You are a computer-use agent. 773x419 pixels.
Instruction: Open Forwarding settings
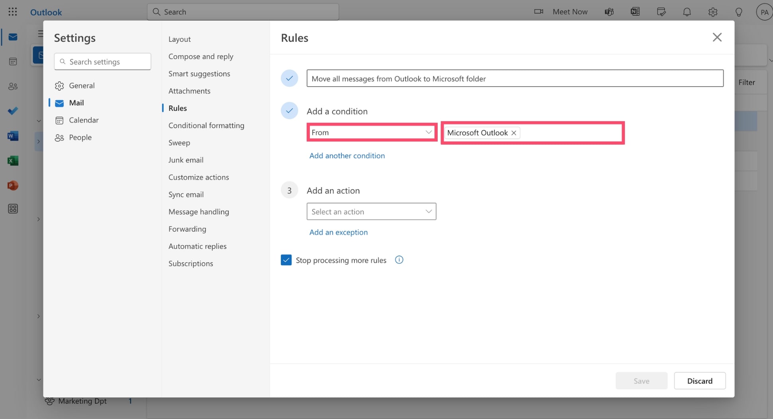pyautogui.click(x=187, y=229)
